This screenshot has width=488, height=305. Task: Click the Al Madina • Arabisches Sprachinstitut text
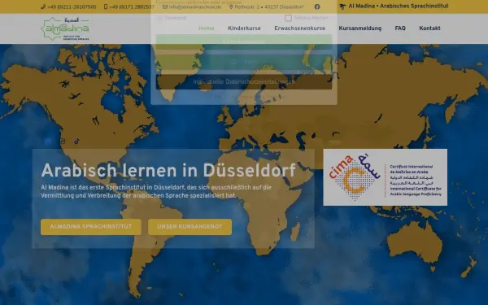[x=399, y=7]
